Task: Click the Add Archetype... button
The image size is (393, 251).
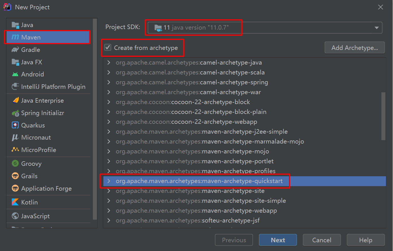Action: pyautogui.click(x=355, y=48)
